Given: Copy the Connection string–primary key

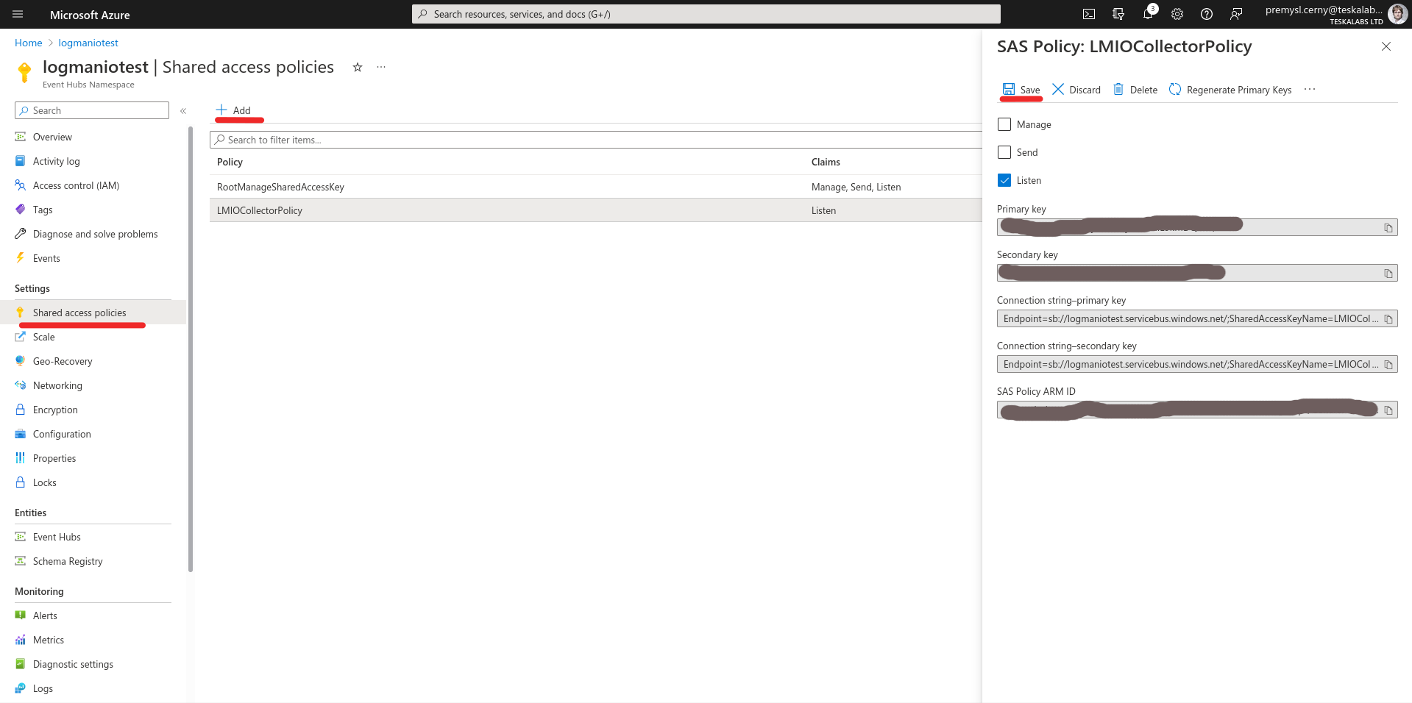Looking at the screenshot, I should coord(1388,319).
